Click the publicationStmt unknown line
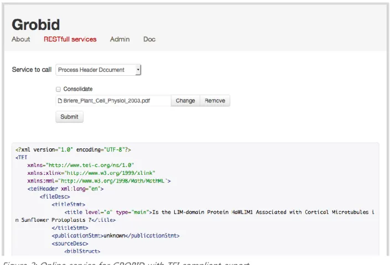390x265 pixels. 116,236
